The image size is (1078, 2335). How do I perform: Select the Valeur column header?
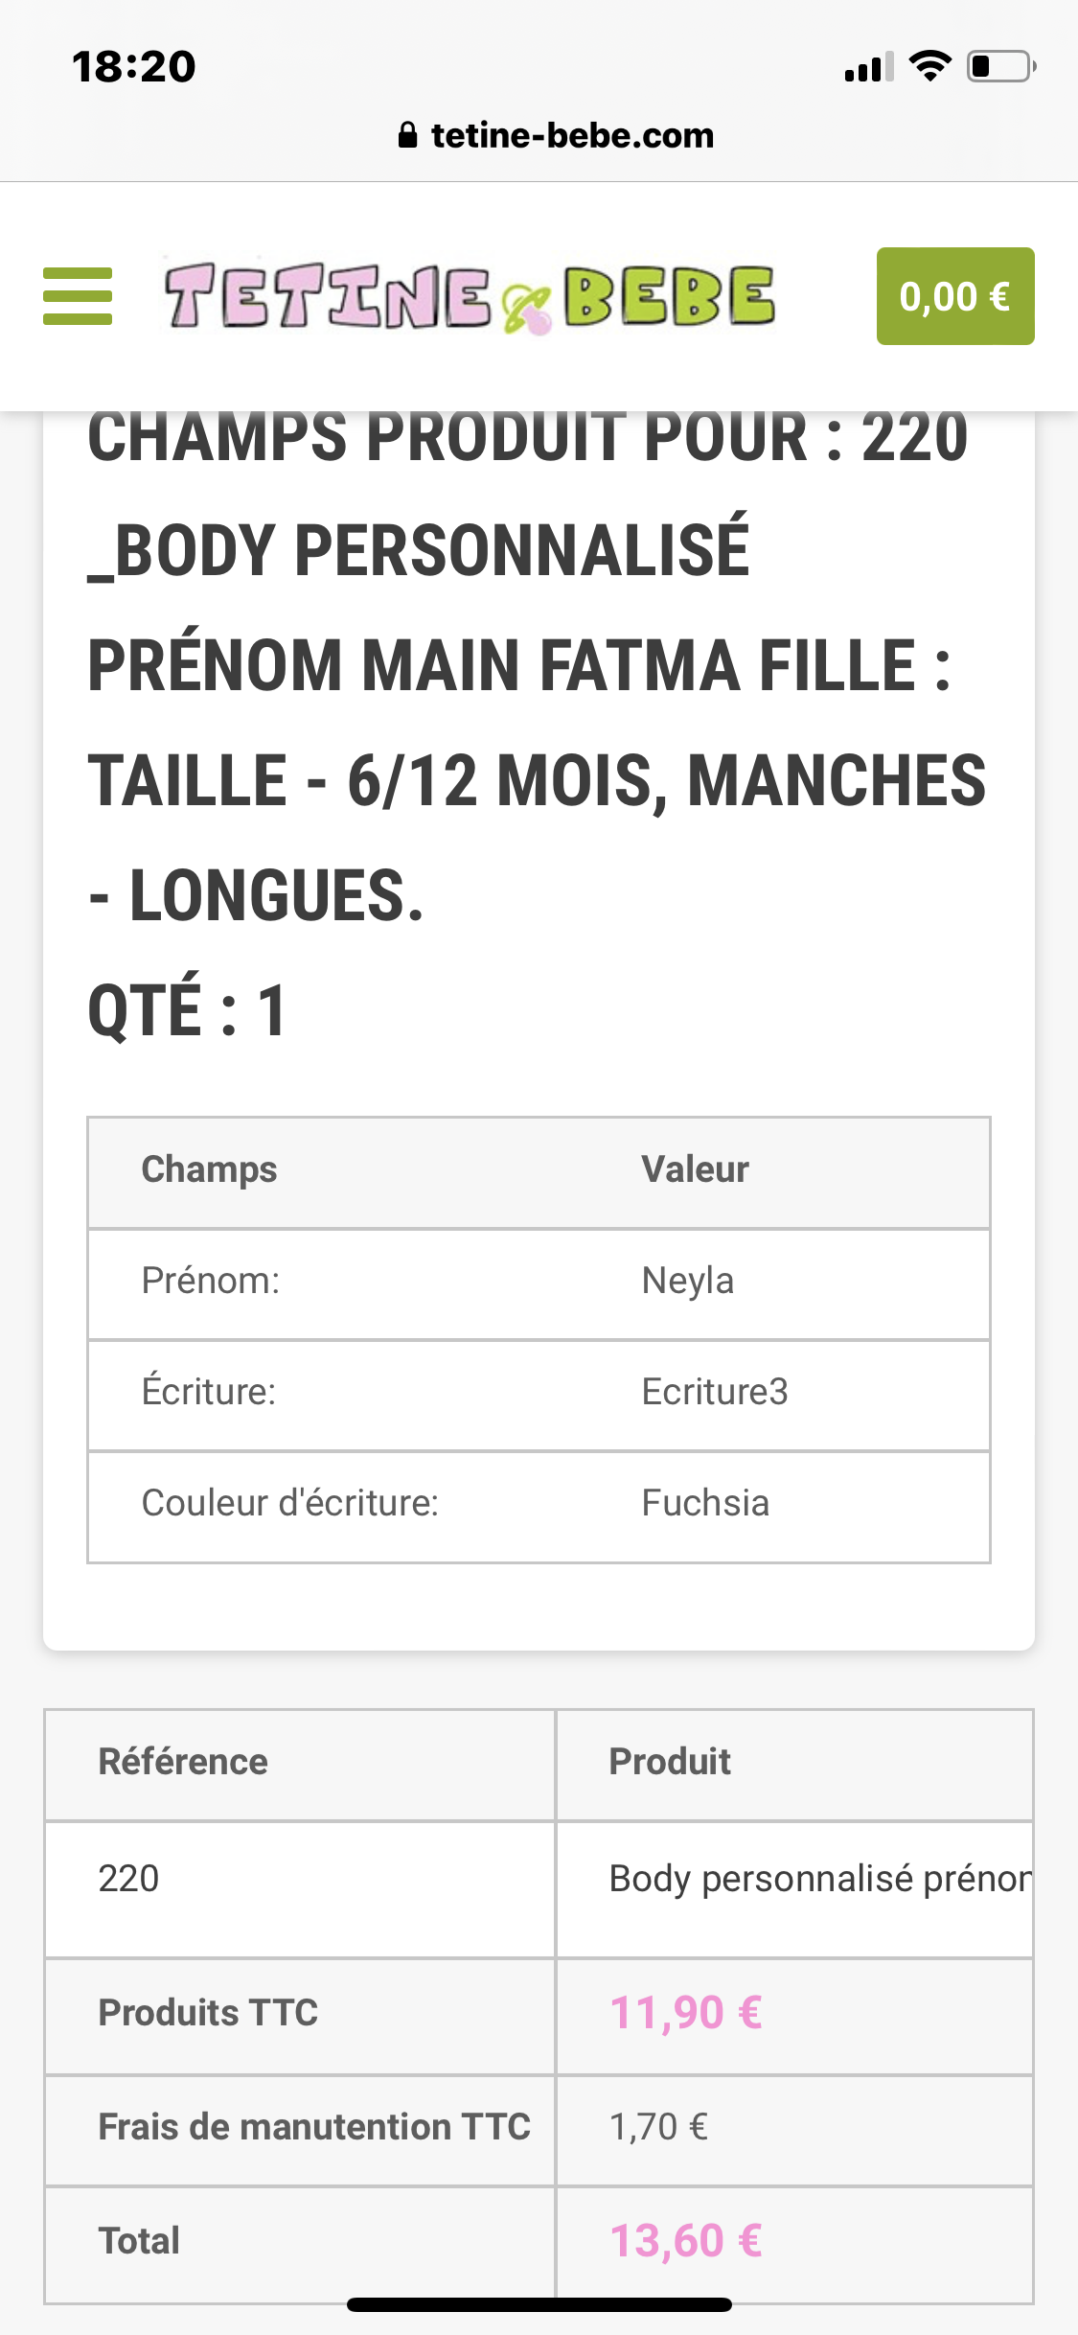tap(695, 1169)
